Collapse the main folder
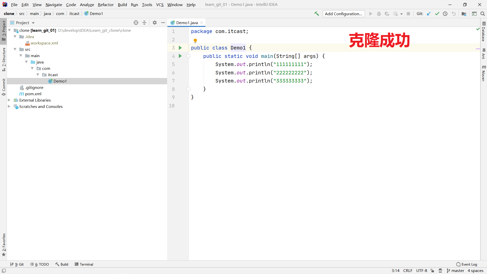This screenshot has height=274, width=487. pyautogui.click(x=21, y=56)
